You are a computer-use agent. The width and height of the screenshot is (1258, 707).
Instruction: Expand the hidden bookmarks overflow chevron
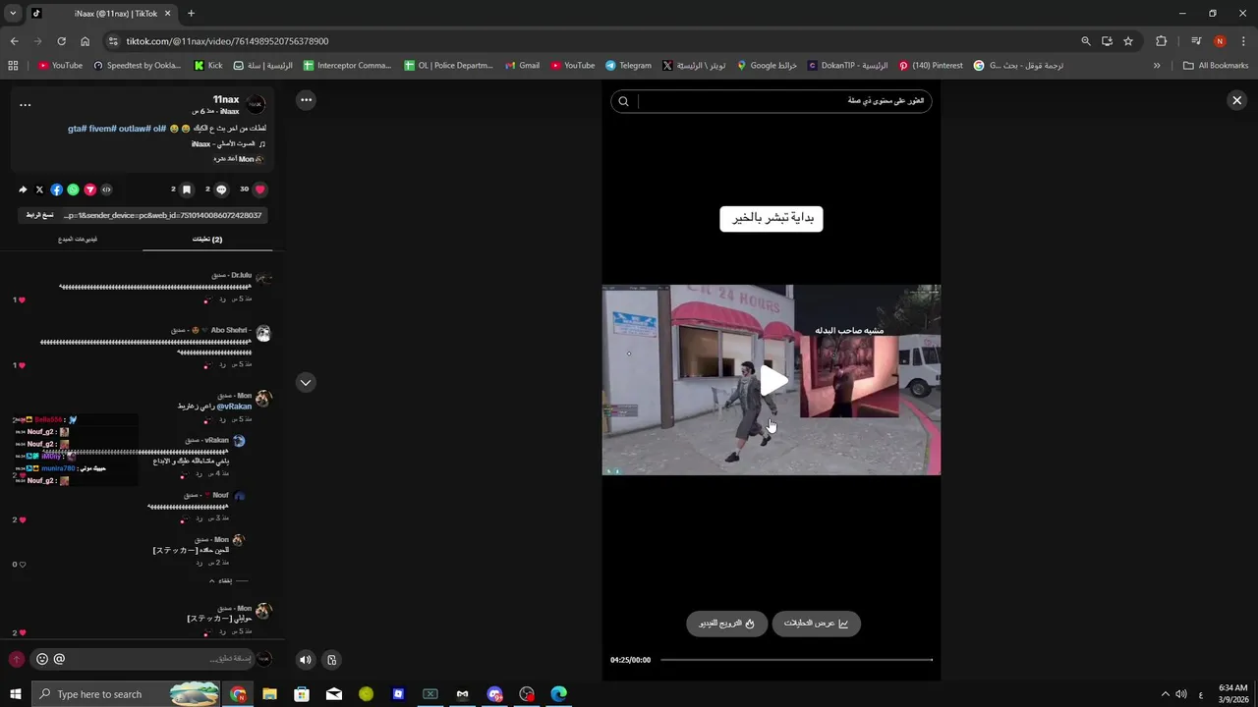click(1157, 66)
